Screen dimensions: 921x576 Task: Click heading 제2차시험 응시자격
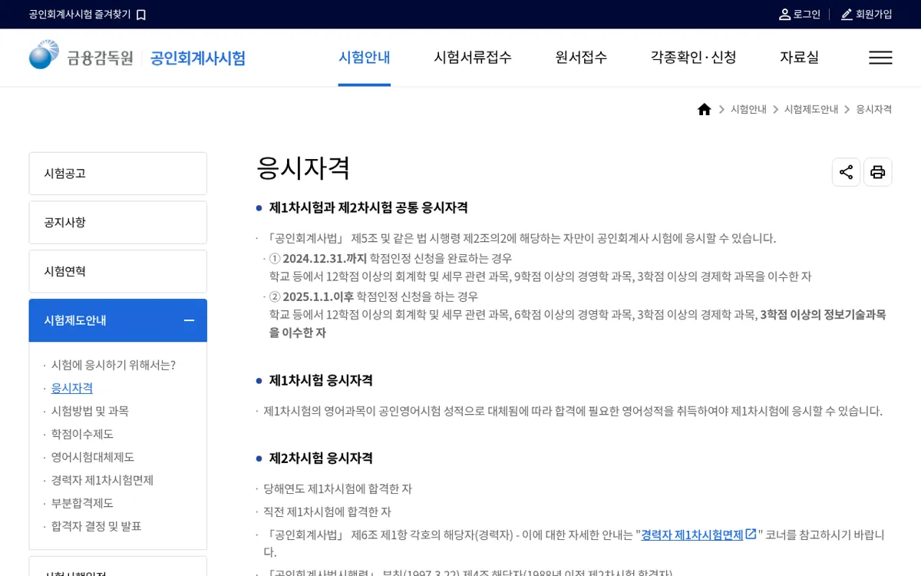click(x=321, y=458)
